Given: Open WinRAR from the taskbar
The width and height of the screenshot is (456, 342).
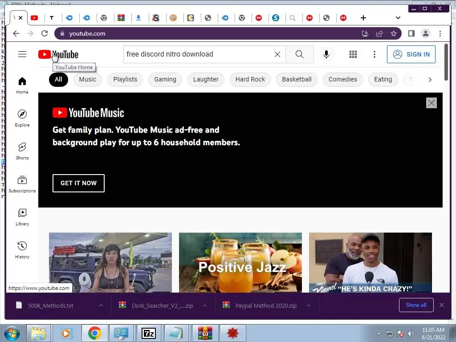Looking at the screenshot, I should click(x=205, y=333).
